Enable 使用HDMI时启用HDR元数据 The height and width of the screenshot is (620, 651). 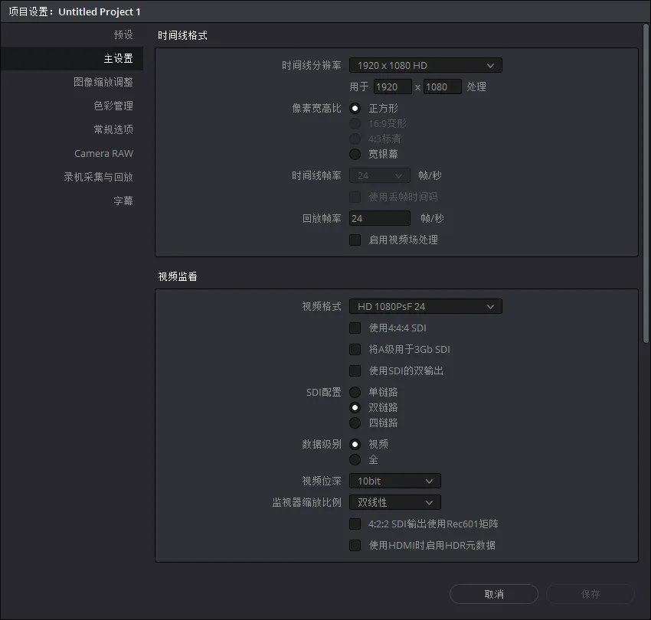pos(355,545)
